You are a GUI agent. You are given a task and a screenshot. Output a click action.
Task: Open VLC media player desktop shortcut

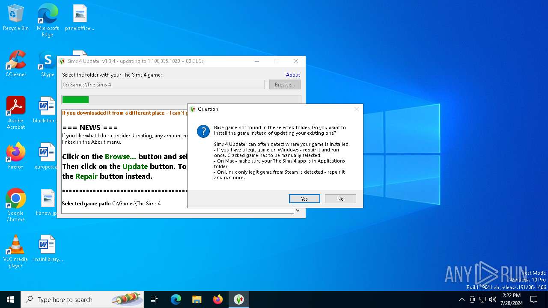(x=16, y=252)
